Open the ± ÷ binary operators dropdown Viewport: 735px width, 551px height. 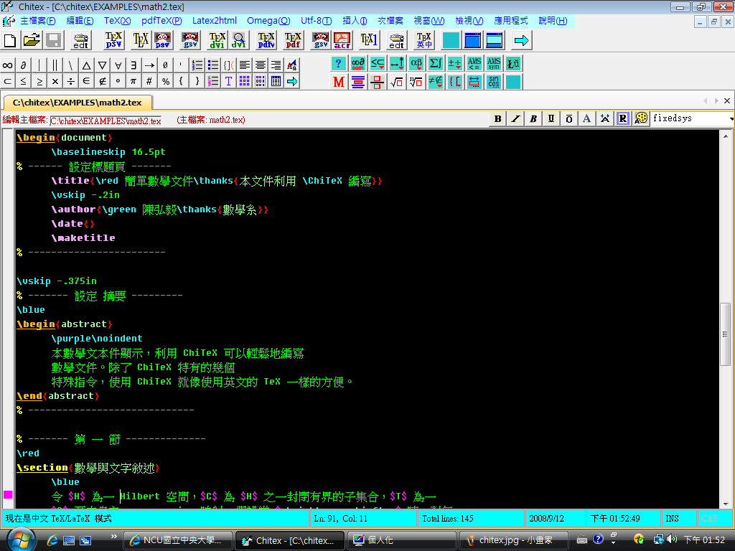click(x=454, y=63)
